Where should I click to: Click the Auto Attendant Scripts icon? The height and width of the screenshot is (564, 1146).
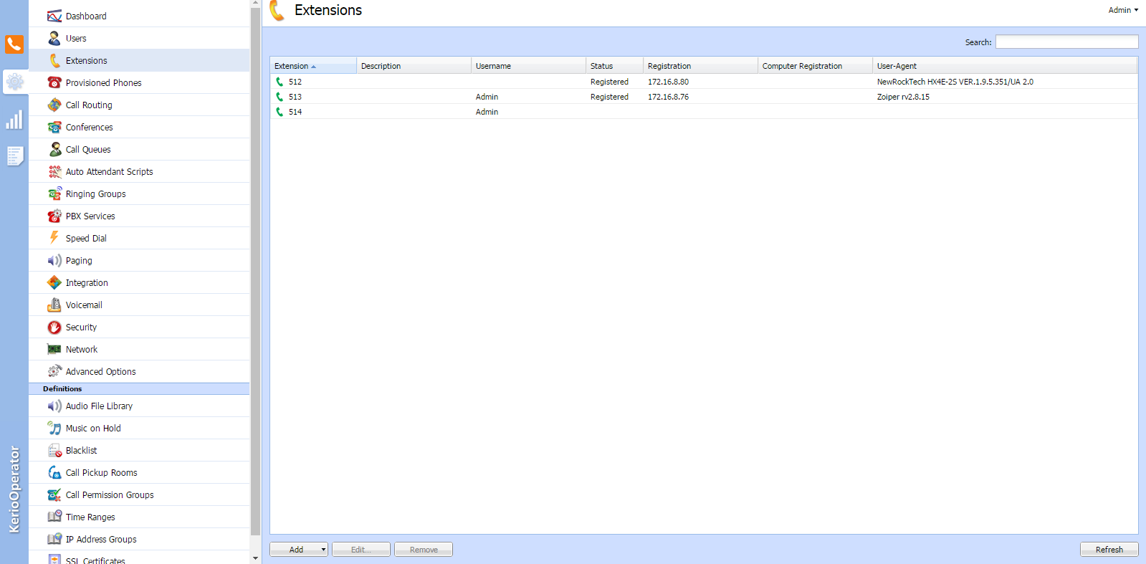pos(54,171)
